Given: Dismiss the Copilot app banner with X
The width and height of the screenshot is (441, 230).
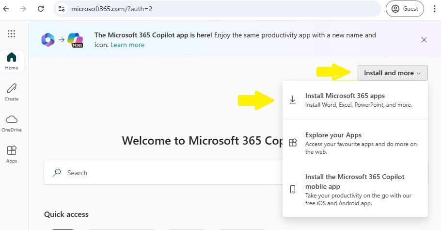Looking at the screenshot, I should 424,40.
